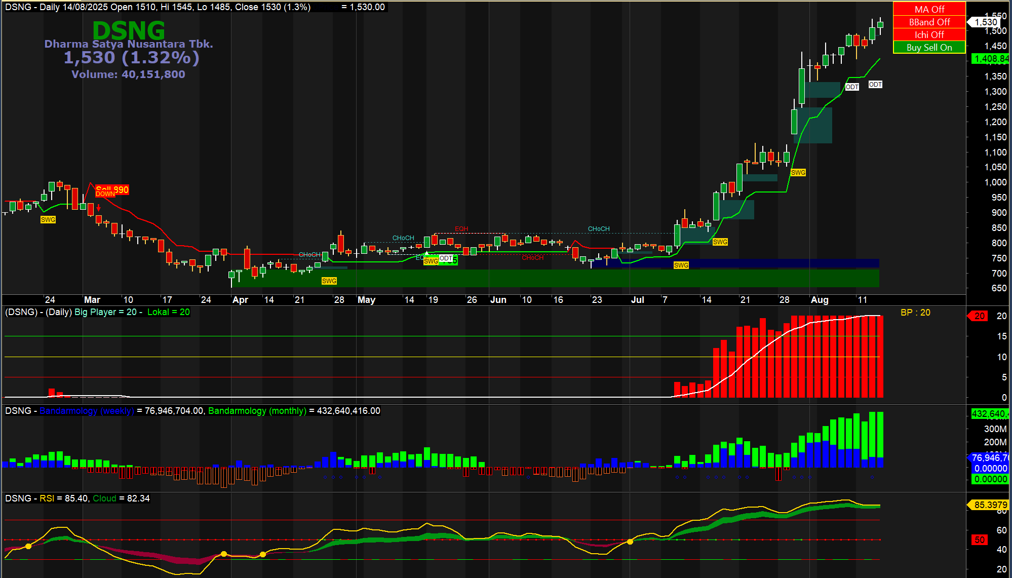Toggle the Ichi Off button

click(x=929, y=34)
